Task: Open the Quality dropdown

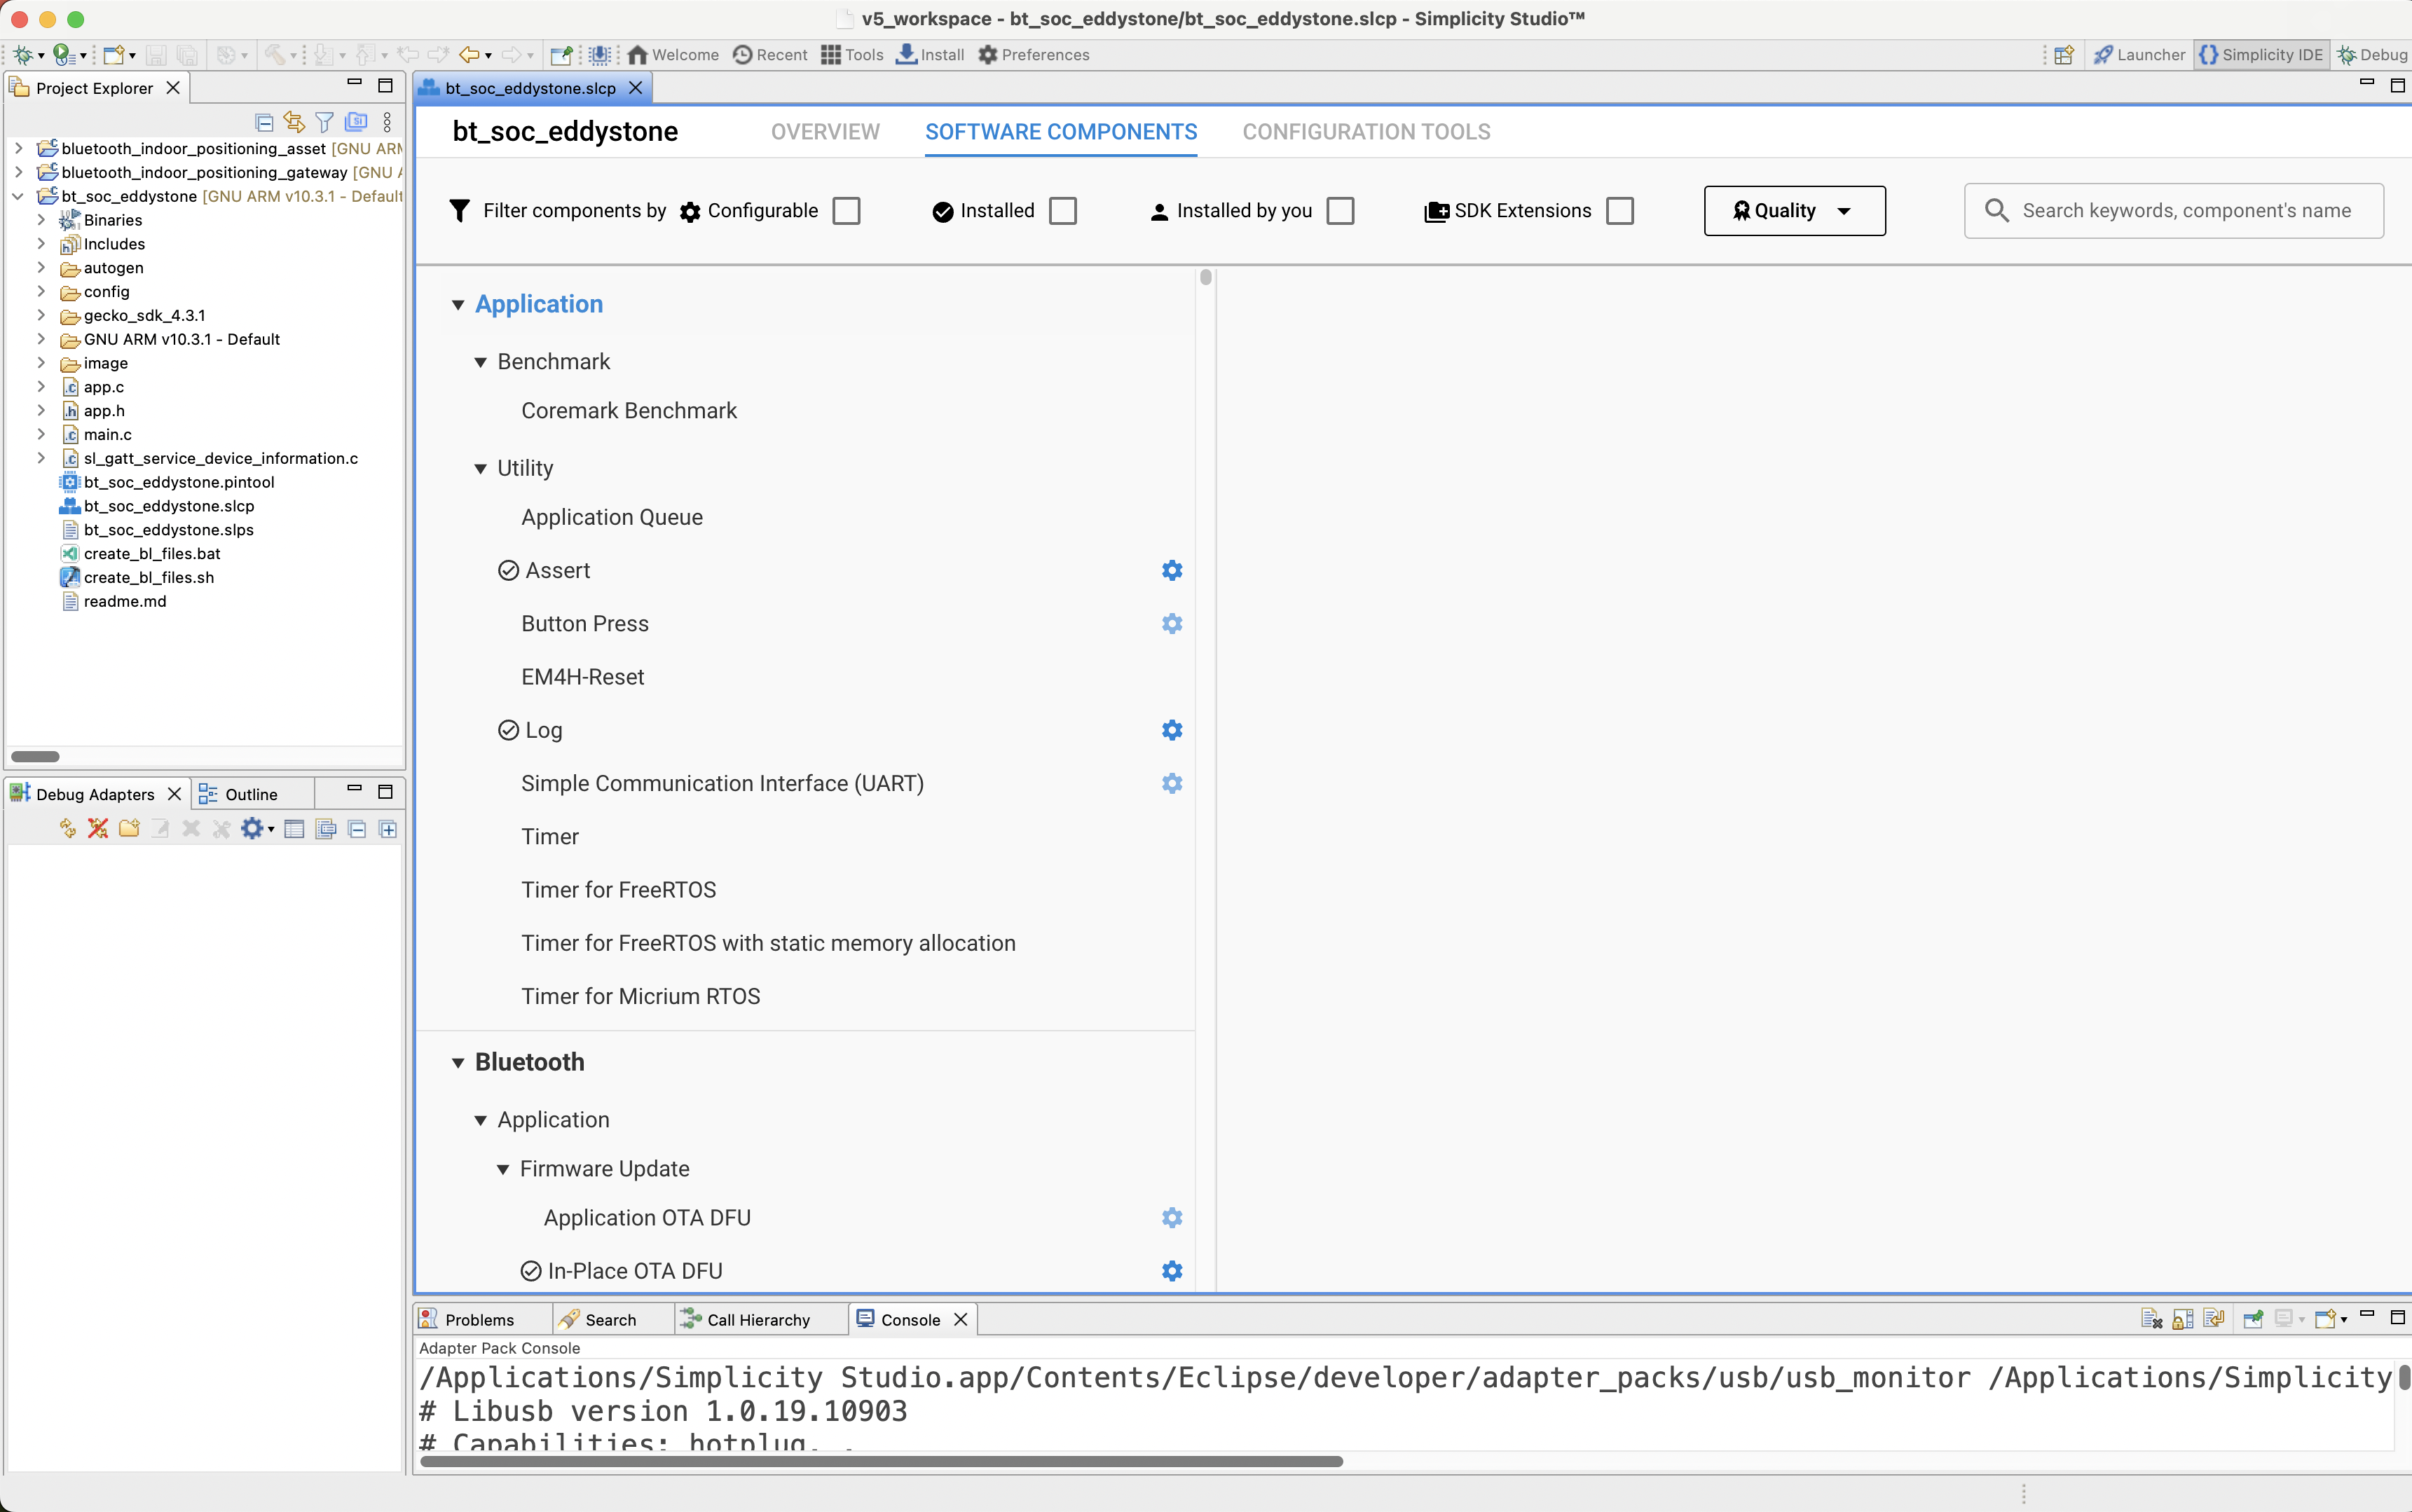Action: pos(1794,211)
